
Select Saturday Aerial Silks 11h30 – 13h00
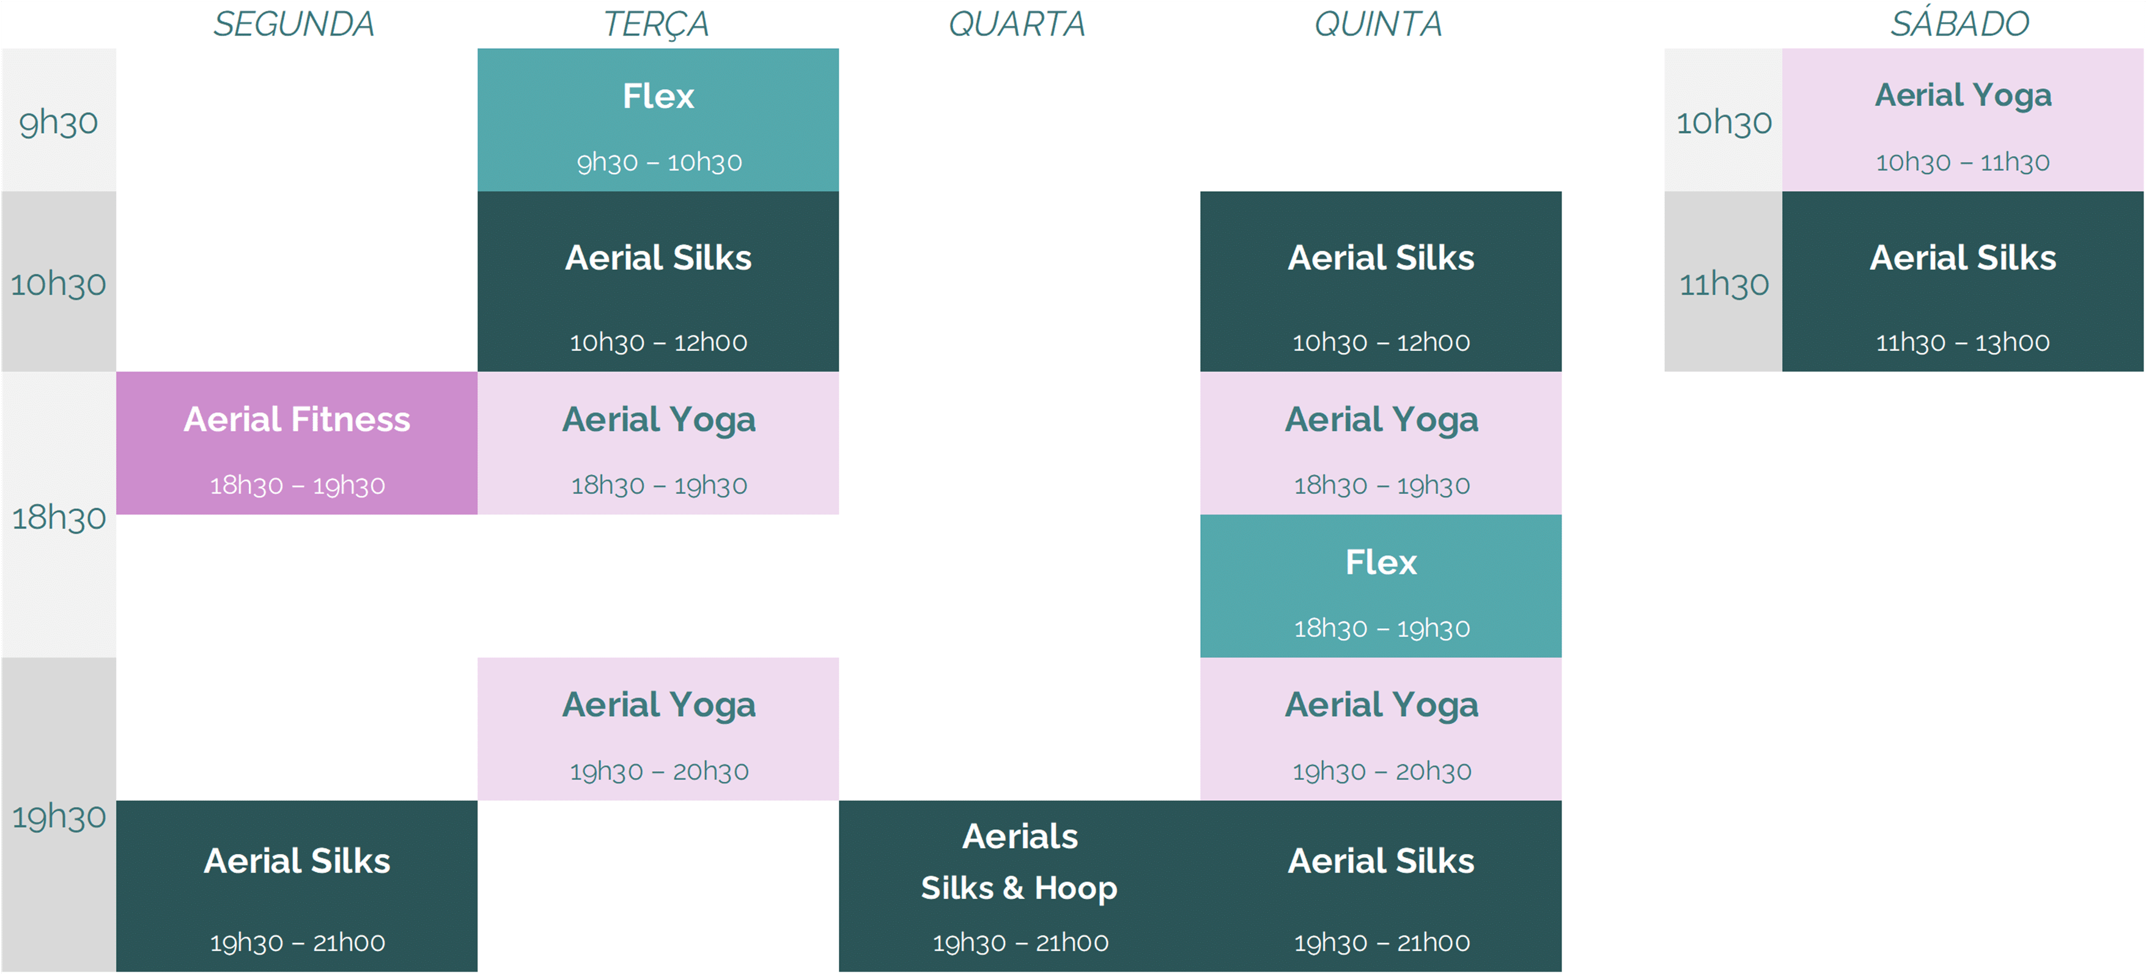(x=1963, y=282)
